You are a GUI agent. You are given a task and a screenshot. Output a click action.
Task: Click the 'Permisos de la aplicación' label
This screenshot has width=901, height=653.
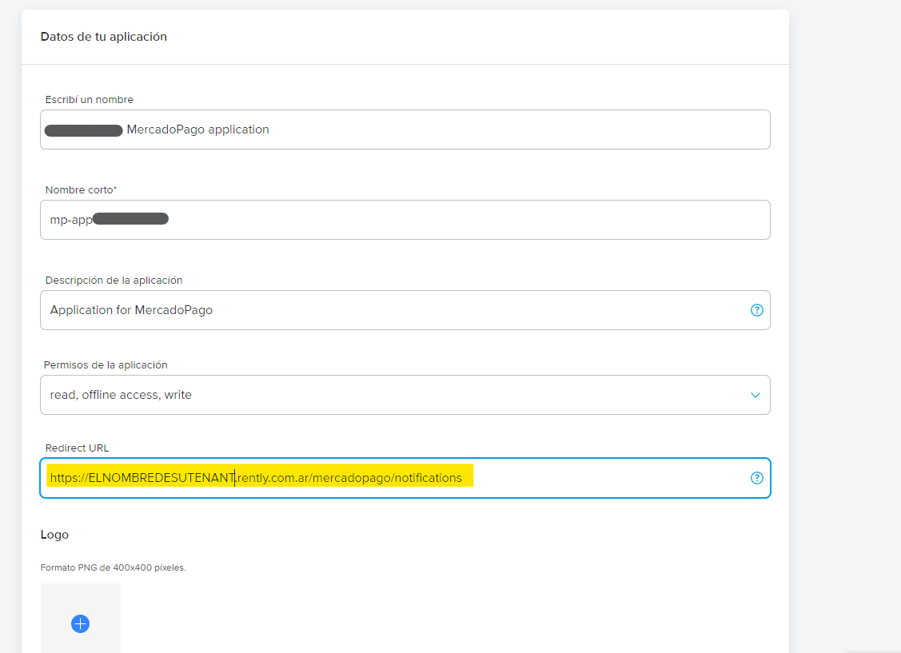106,365
